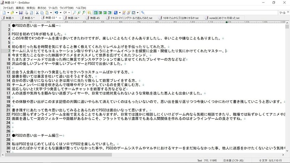The height and width of the screenshot is (163, 290).
Task: Redo the last undone edit
Action: pyautogui.click(x=65, y=13)
